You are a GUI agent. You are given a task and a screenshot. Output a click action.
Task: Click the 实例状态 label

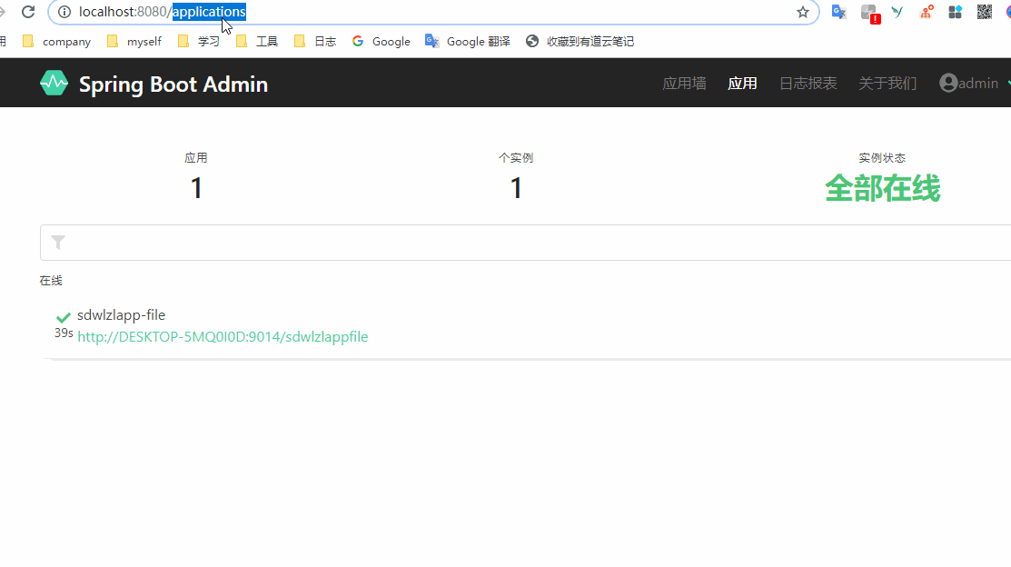pos(882,158)
